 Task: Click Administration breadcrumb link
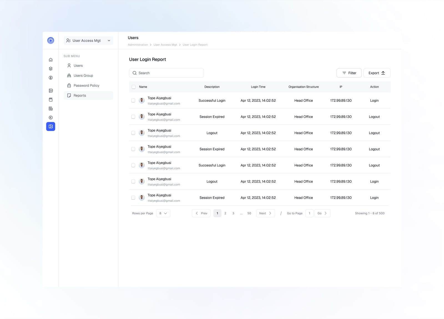pos(138,45)
